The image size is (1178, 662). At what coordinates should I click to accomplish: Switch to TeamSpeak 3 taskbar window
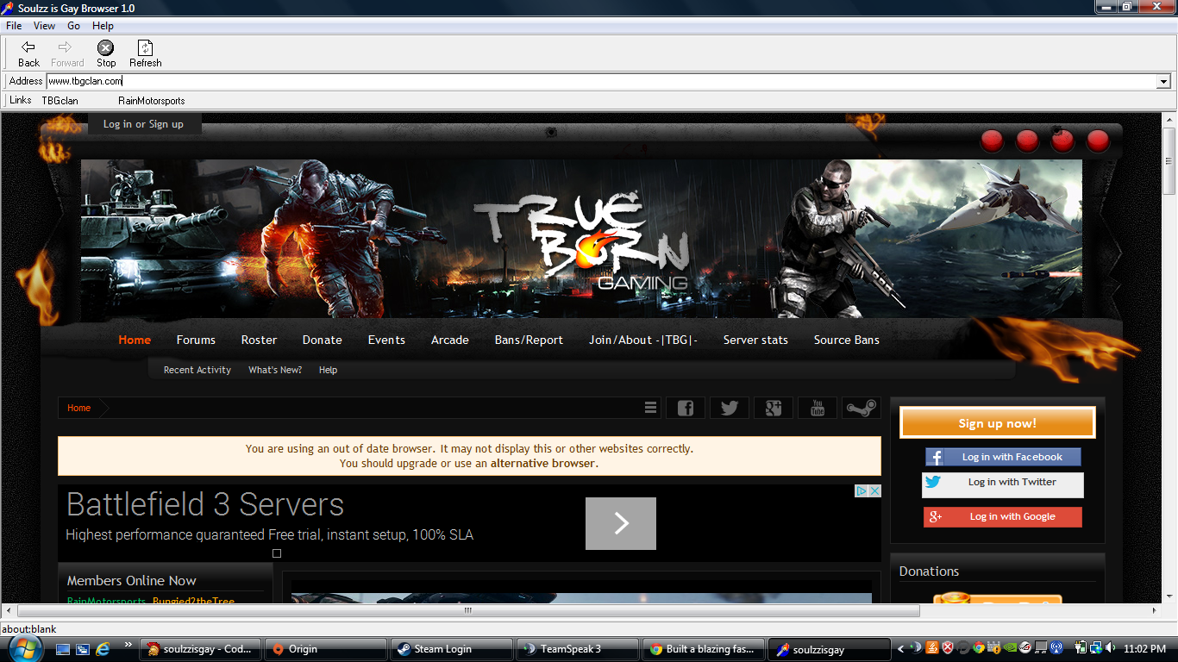point(578,649)
